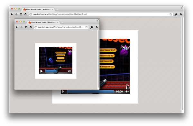The width and height of the screenshot is (193, 126).
Task: Bookmark page with star in large back window
Action: (x=170, y=14)
